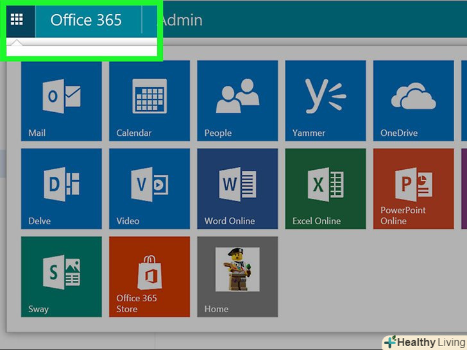This screenshot has height=350, width=467.
Task: Launch the Yammer tile
Action: click(325, 101)
